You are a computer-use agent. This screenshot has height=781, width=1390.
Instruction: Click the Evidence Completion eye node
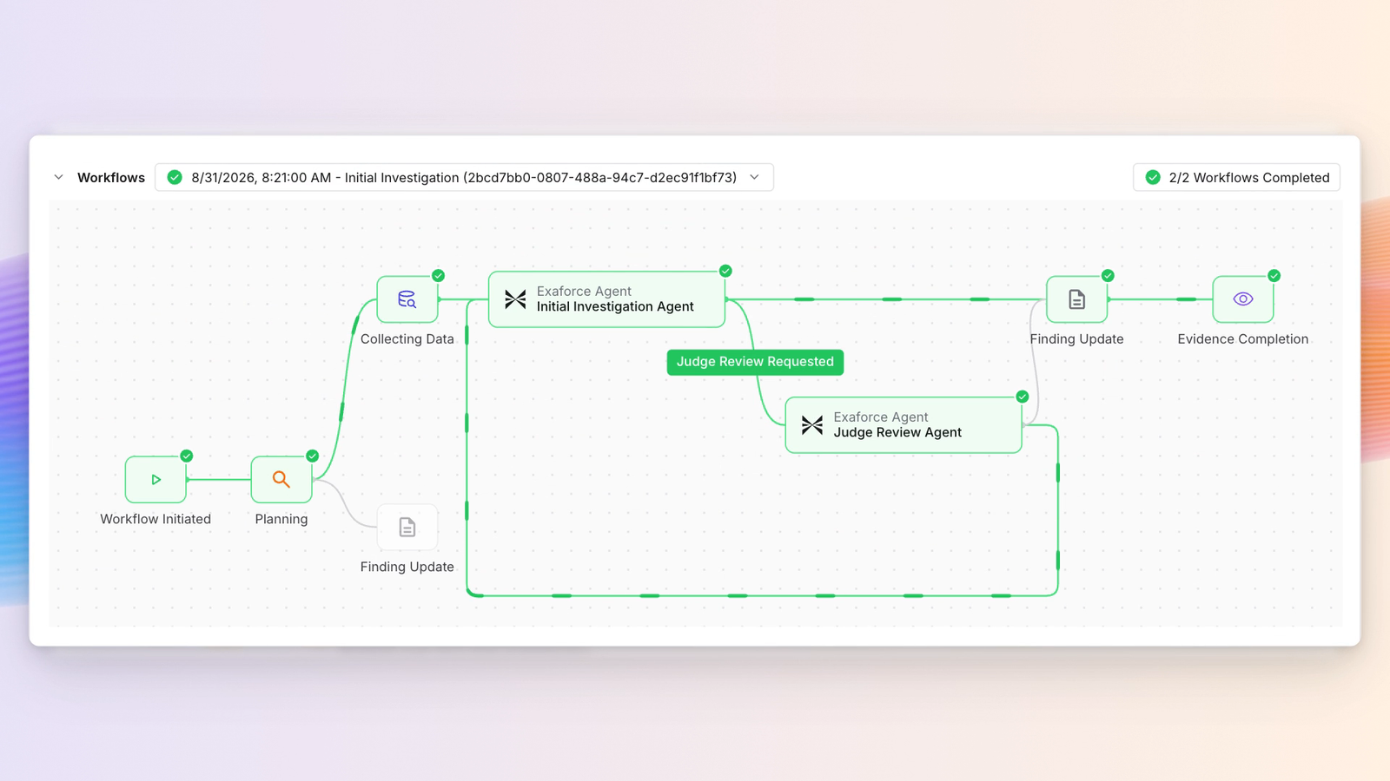click(x=1243, y=299)
